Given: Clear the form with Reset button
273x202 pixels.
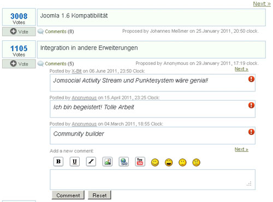Looking at the screenshot, I should [99, 195].
